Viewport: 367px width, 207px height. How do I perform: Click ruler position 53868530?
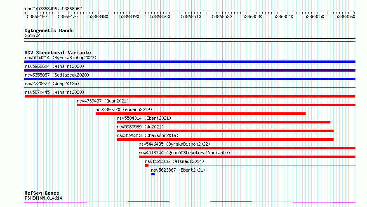coord(252,16)
